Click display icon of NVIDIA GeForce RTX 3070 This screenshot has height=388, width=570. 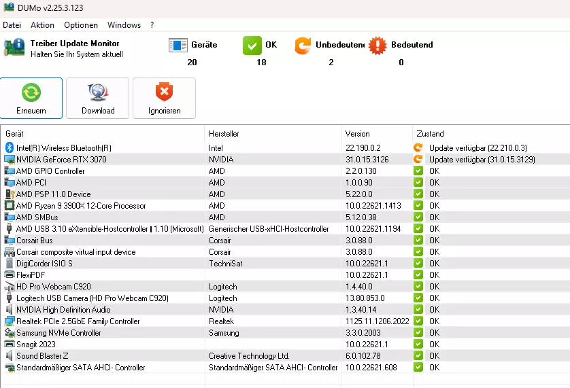coord(10,159)
